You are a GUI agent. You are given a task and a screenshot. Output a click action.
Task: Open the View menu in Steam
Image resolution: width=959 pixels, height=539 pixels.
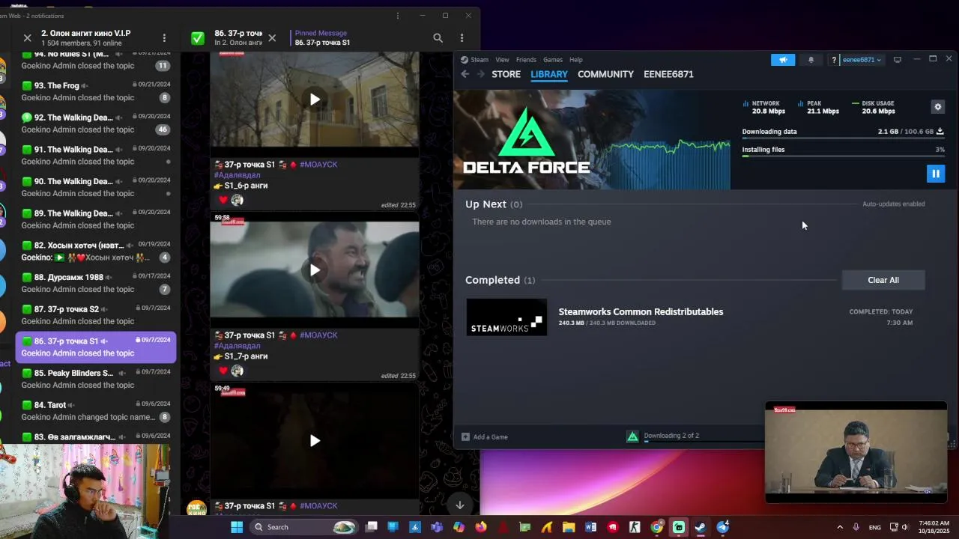click(x=502, y=60)
